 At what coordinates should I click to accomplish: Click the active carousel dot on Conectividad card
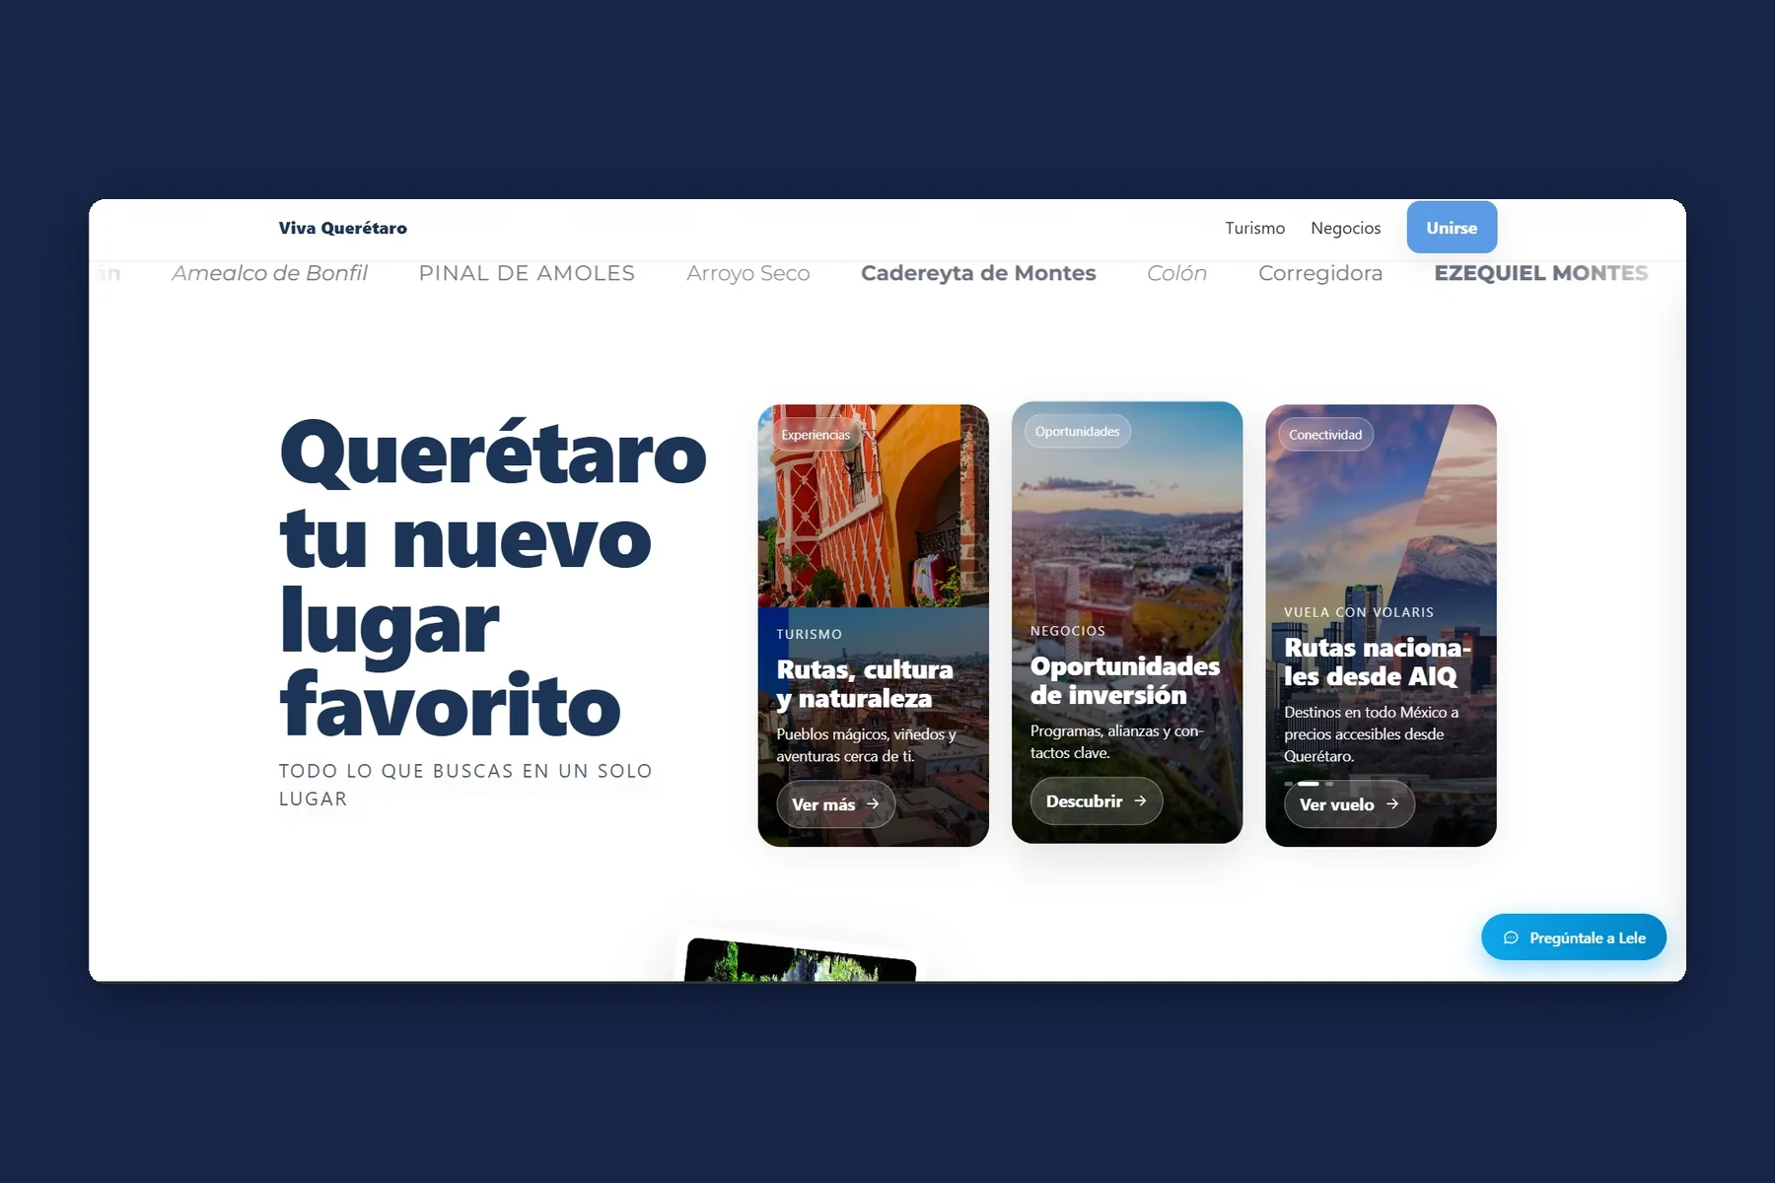point(1309,784)
